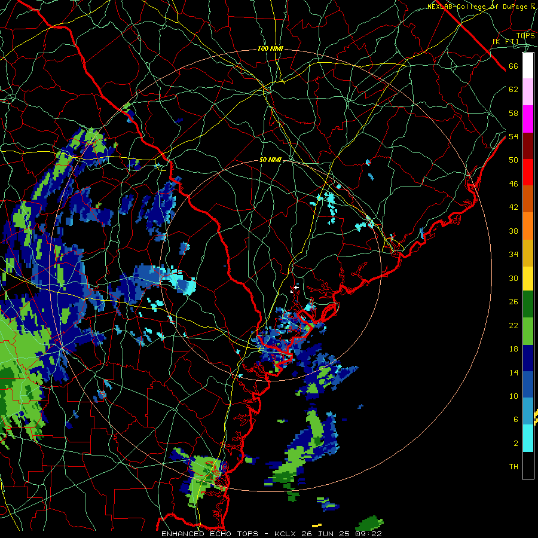Viewport: 538px width, 538px height.
Task: Select the white swatch in the tops legend
Action: (x=528, y=66)
